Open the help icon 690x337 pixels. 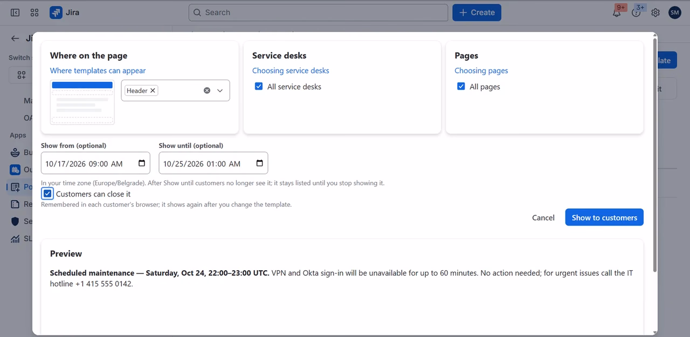click(x=636, y=12)
